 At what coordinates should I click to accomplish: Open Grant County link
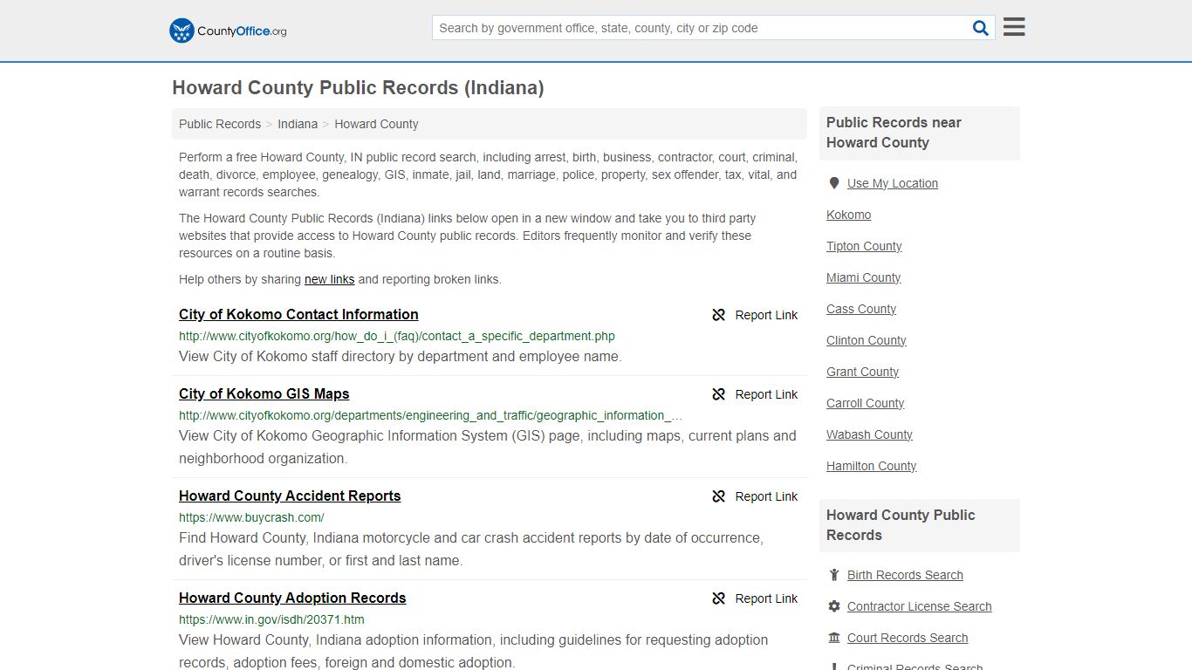(862, 372)
